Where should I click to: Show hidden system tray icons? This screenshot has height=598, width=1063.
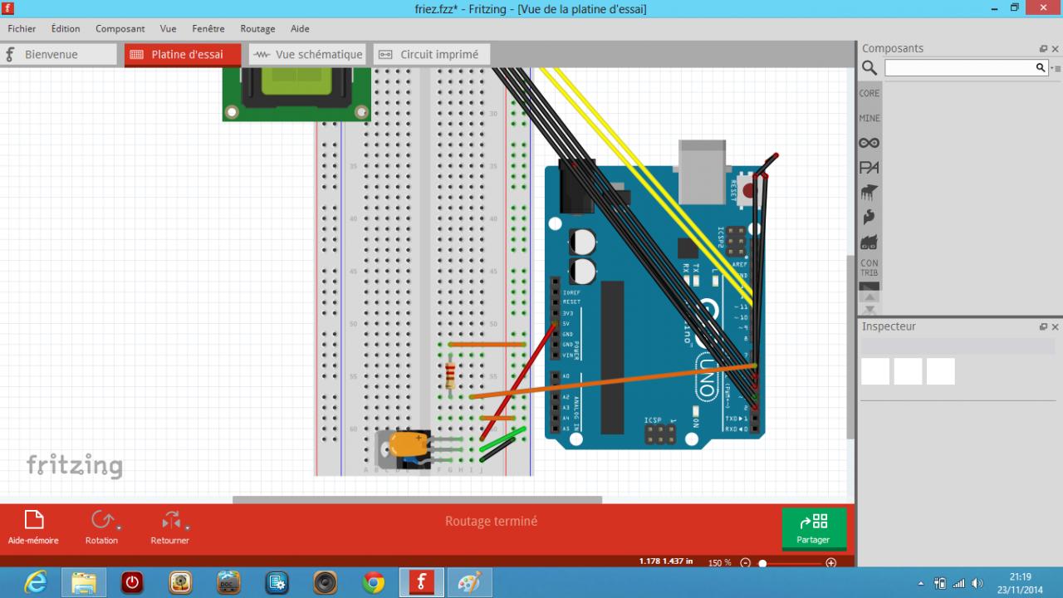point(921,583)
